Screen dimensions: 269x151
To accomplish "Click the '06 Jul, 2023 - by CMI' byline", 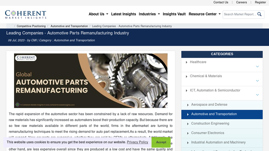I will pyautogui.click(x=22, y=40).
